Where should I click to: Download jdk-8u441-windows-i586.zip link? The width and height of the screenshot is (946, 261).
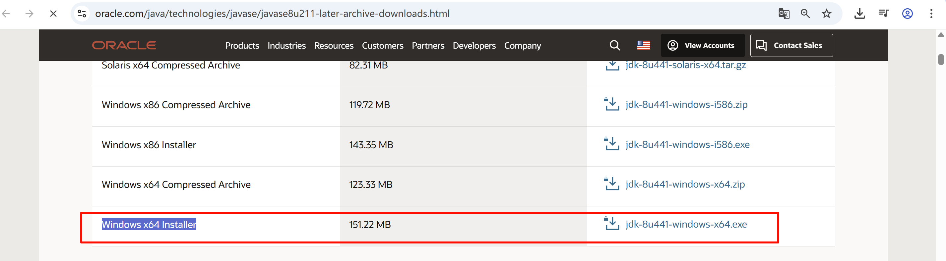686,105
